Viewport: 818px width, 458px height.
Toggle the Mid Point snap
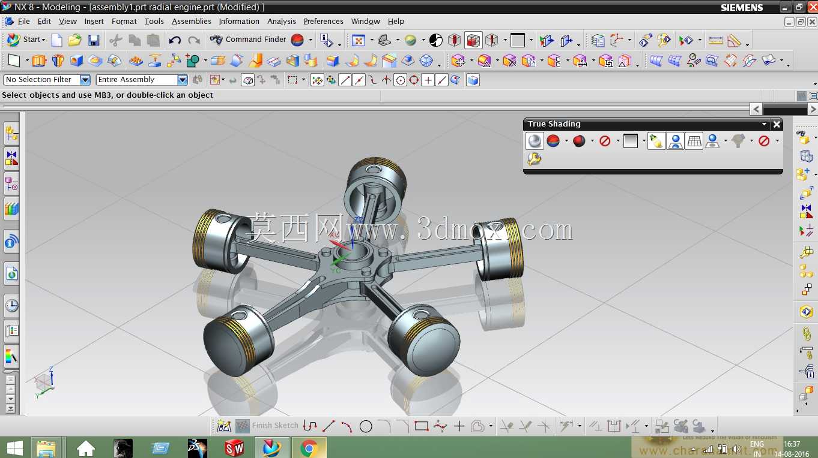pyautogui.click(x=359, y=80)
